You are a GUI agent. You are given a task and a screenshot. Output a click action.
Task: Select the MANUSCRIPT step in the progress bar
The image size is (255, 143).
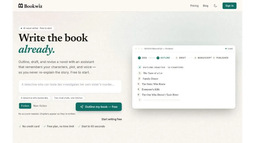[203, 58]
